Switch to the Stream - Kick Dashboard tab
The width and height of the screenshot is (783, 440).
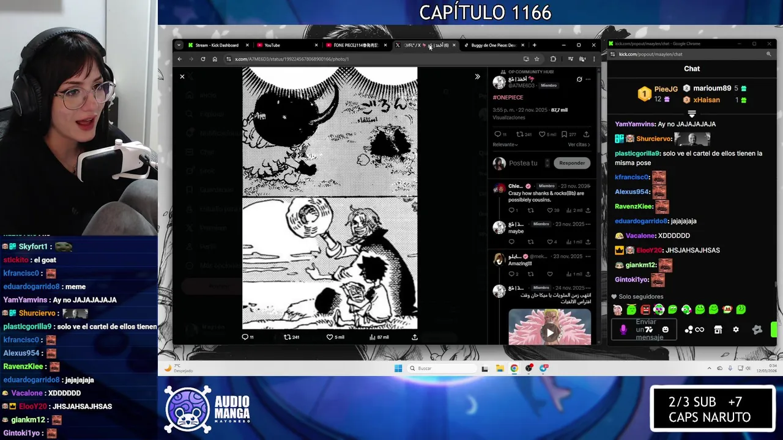(218, 45)
